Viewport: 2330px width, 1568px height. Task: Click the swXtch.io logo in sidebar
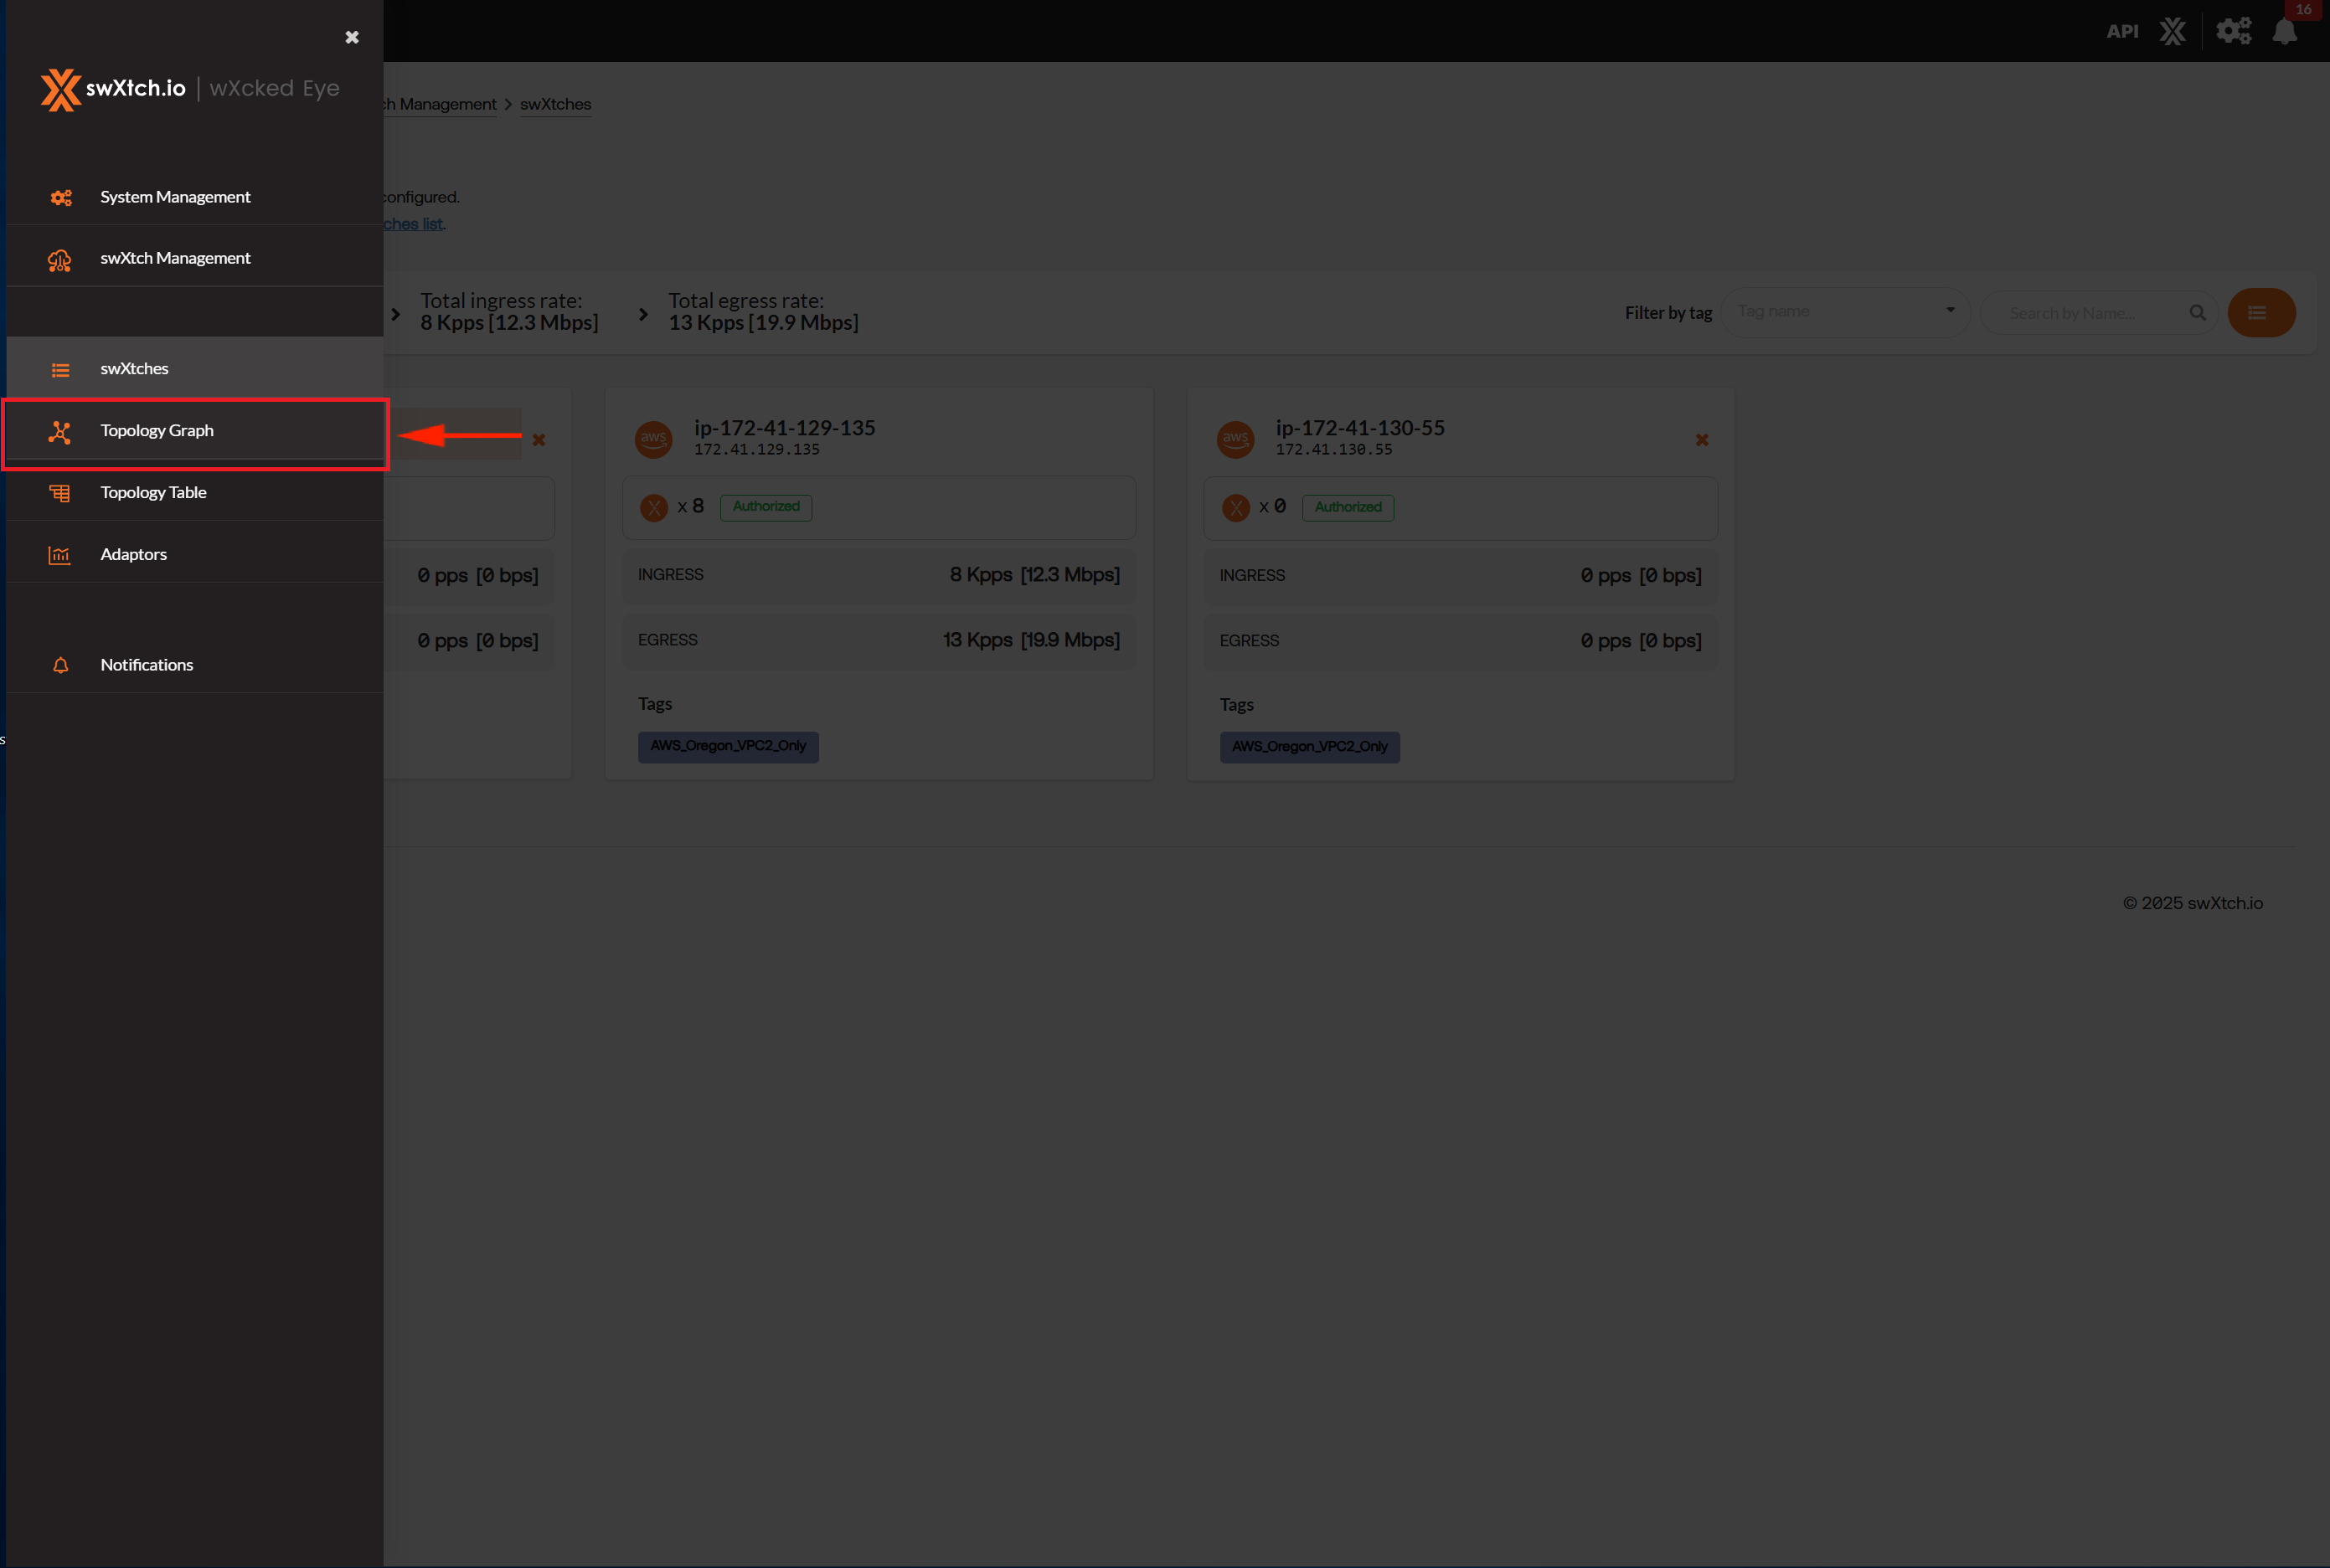pos(114,89)
